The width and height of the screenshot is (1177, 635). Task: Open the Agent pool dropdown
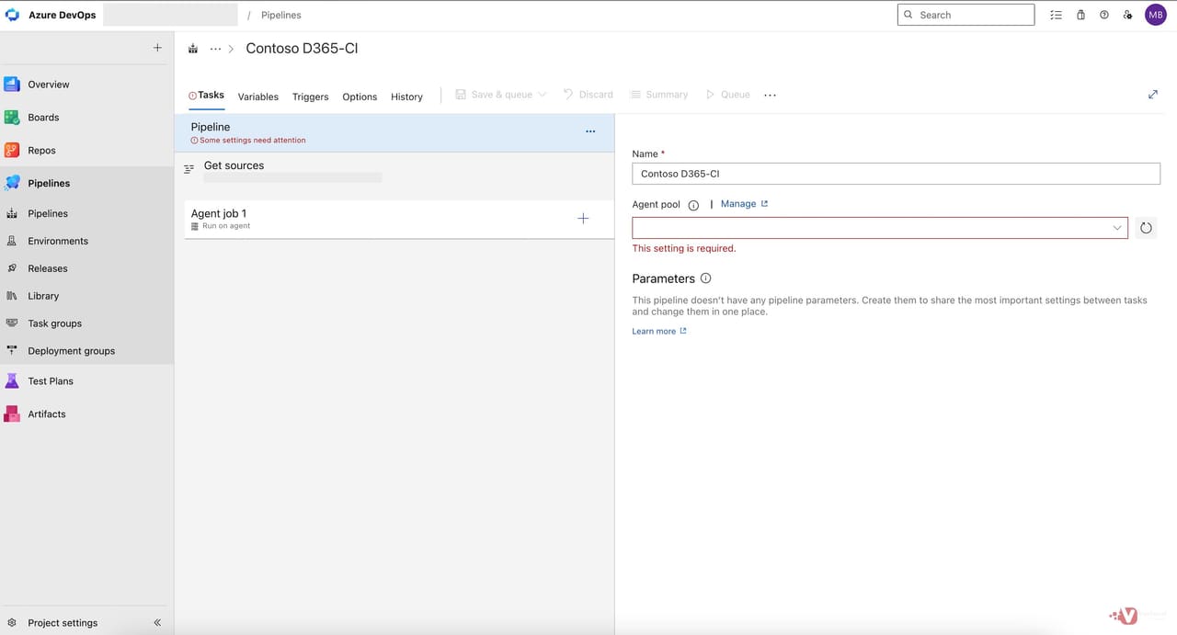pyautogui.click(x=880, y=228)
